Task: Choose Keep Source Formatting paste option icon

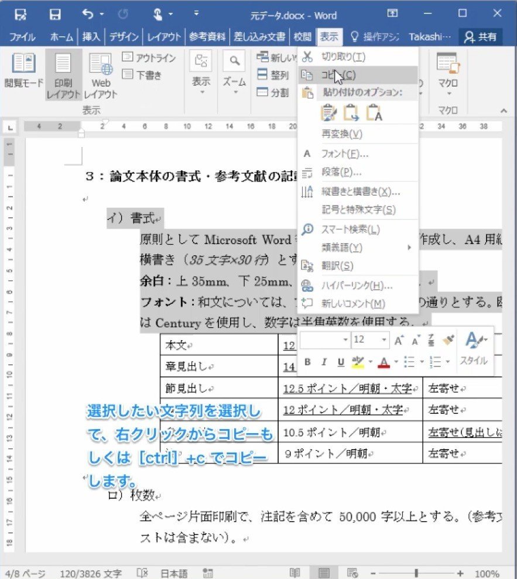Action: click(328, 113)
